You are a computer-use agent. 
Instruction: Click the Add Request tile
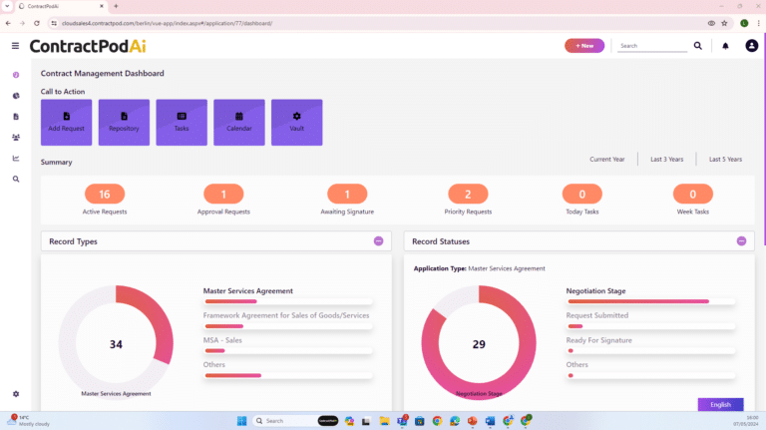(67, 122)
